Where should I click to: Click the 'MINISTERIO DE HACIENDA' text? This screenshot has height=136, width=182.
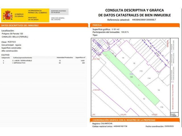[x=33, y=19]
